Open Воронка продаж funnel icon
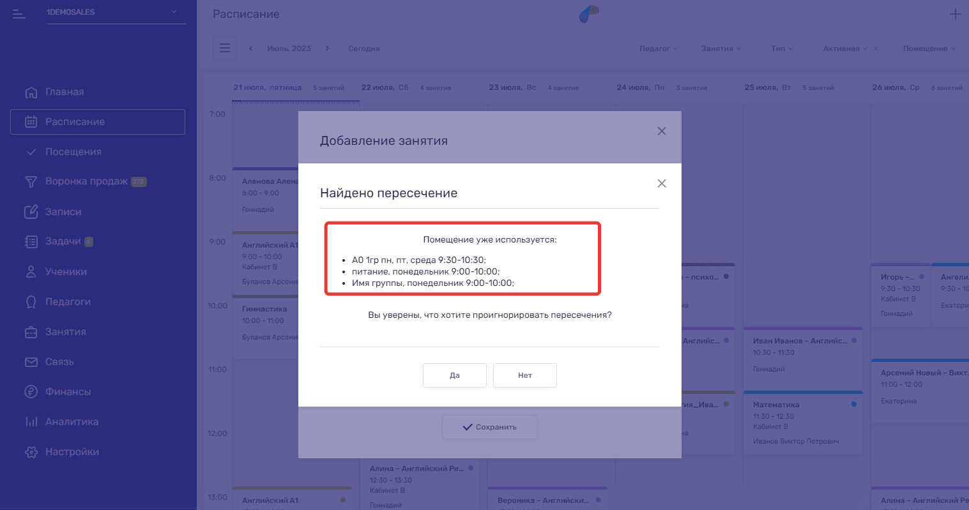 [x=31, y=182]
